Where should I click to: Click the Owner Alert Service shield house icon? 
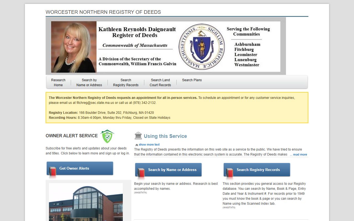click(107, 136)
